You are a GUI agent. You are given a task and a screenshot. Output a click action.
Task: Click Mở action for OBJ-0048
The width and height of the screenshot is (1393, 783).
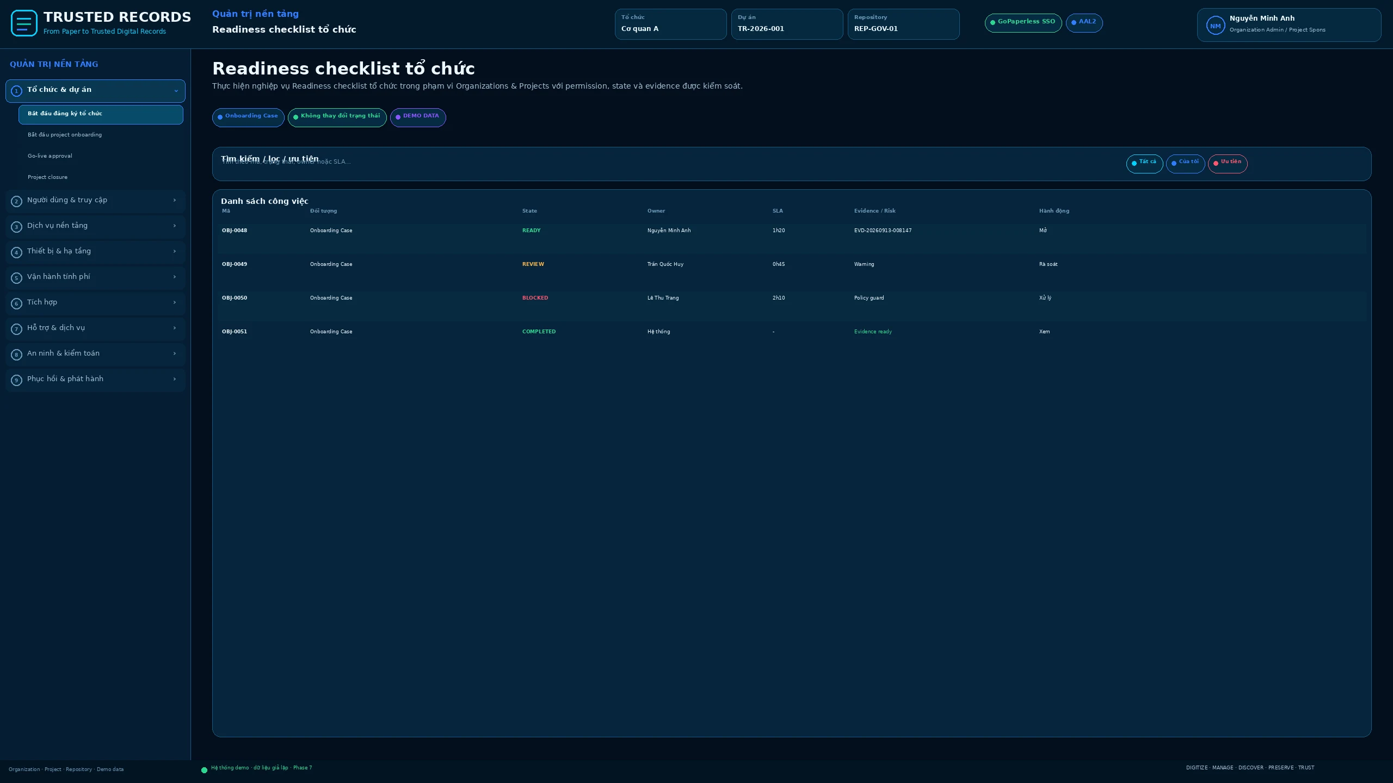point(1043,231)
